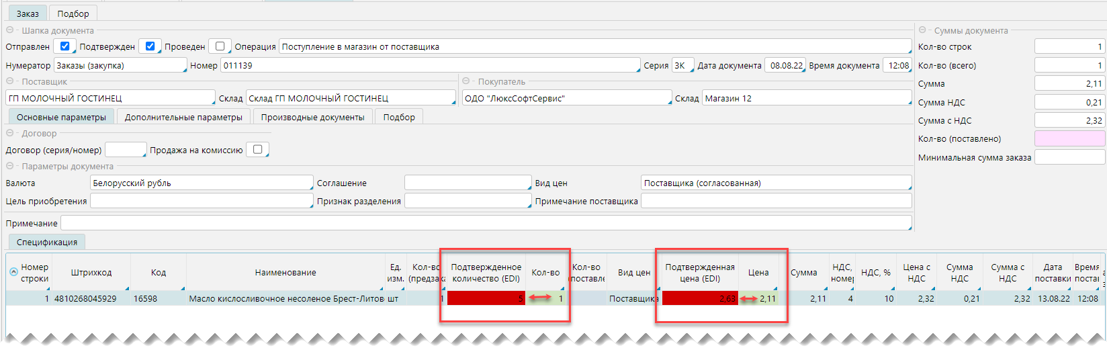
Task: Switch to Дополнительные параметры tab
Action: pyautogui.click(x=183, y=117)
